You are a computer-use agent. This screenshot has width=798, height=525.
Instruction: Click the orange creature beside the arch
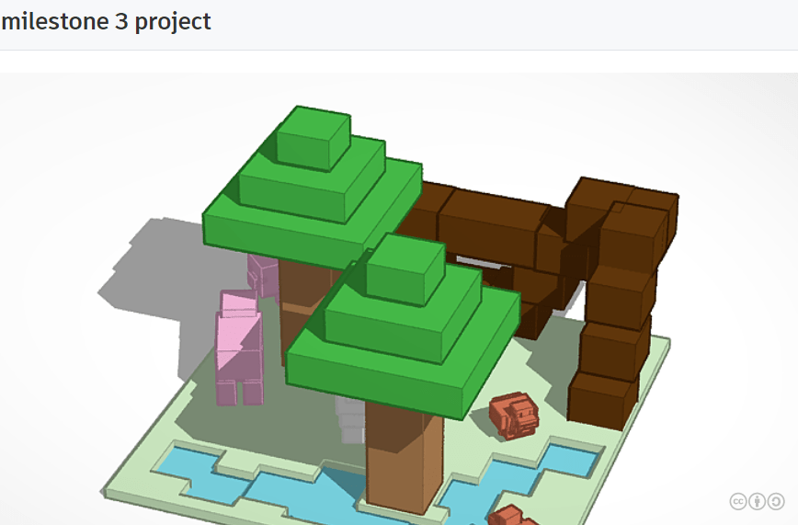tap(514, 415)
